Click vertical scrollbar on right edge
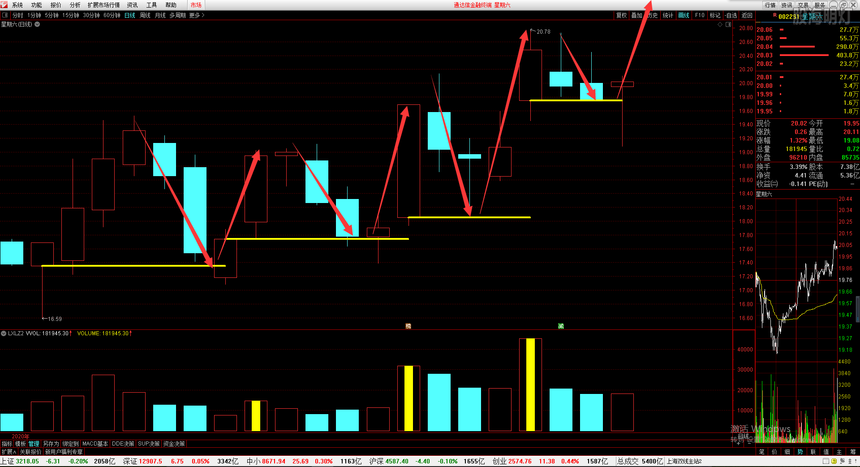This screenshot has width=860, height=467. [858, 309]
